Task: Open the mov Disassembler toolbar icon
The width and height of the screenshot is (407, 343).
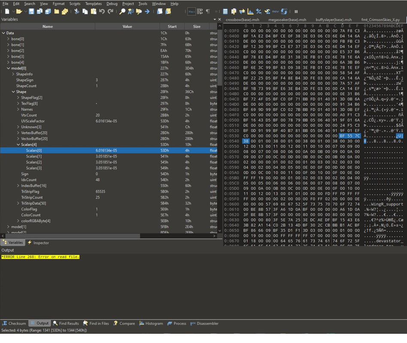Action: (275, 12)
